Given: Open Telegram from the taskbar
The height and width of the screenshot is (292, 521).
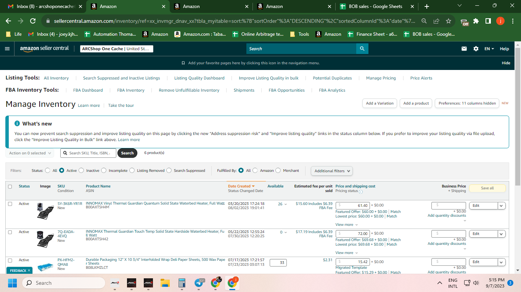Looking at the screenshot, I should coord(199,283).
